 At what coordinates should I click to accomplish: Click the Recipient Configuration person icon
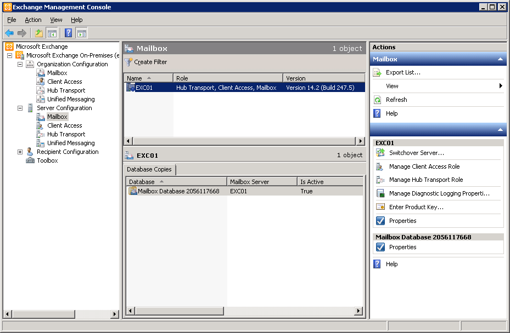coord(30,152)
